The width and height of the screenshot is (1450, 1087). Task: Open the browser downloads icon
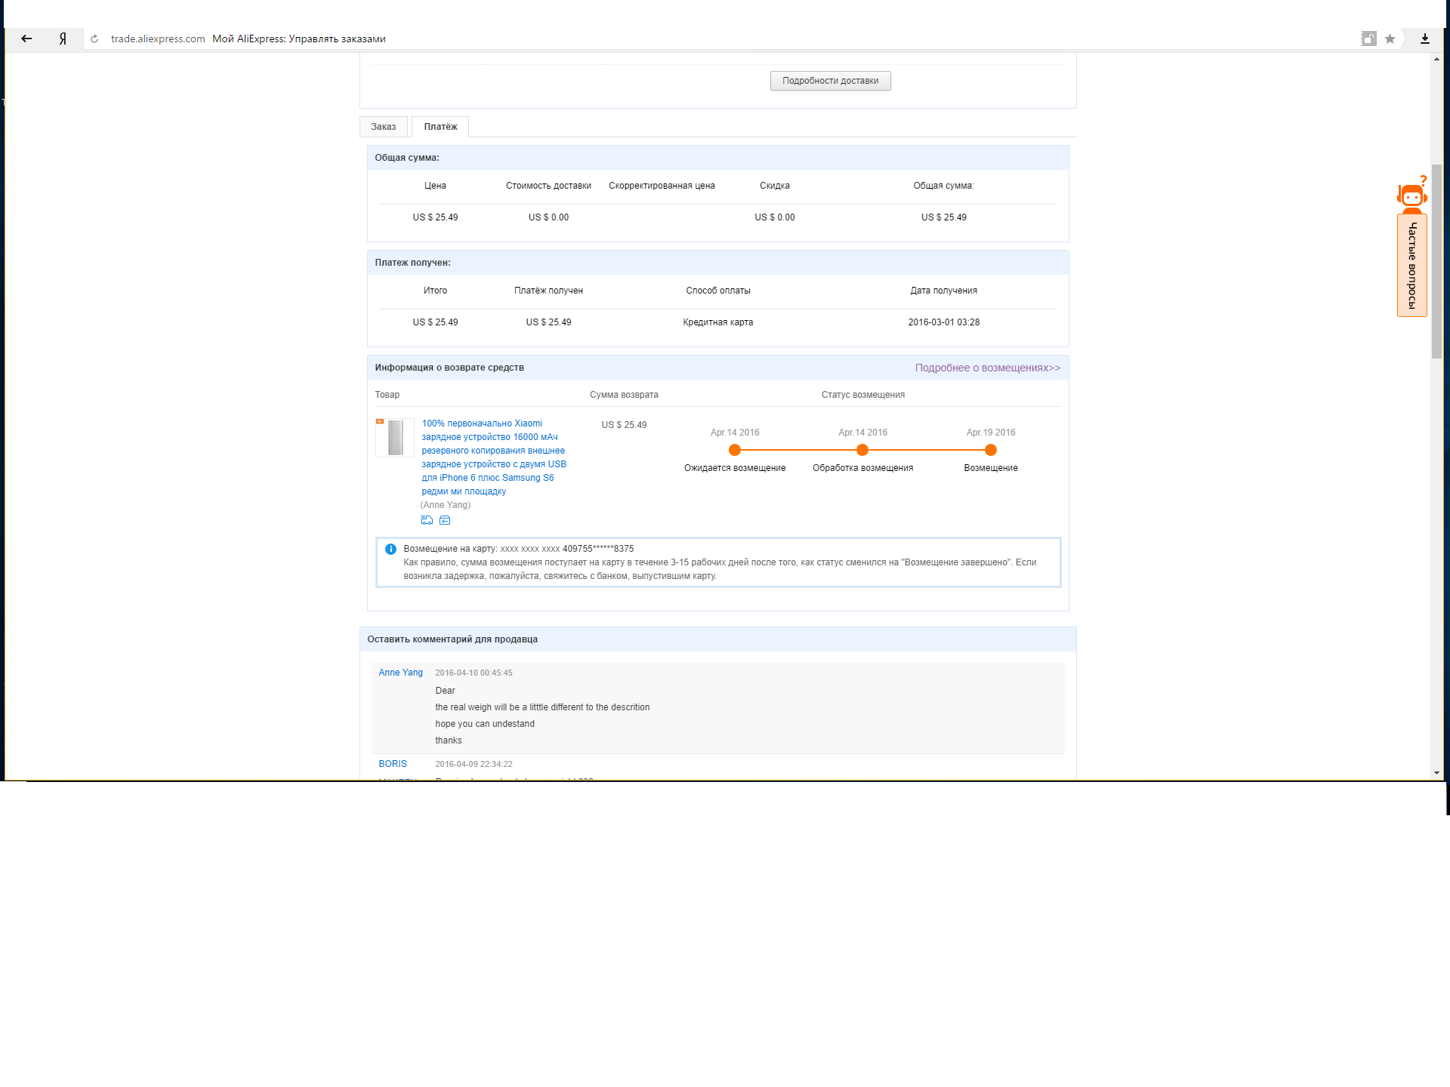coord(1425,38)
